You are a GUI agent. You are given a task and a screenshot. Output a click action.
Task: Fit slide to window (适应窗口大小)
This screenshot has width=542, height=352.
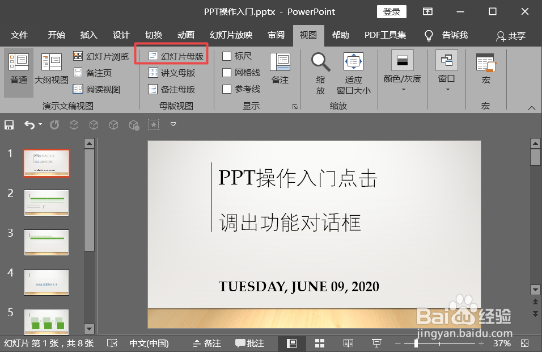tap(353, 73)
